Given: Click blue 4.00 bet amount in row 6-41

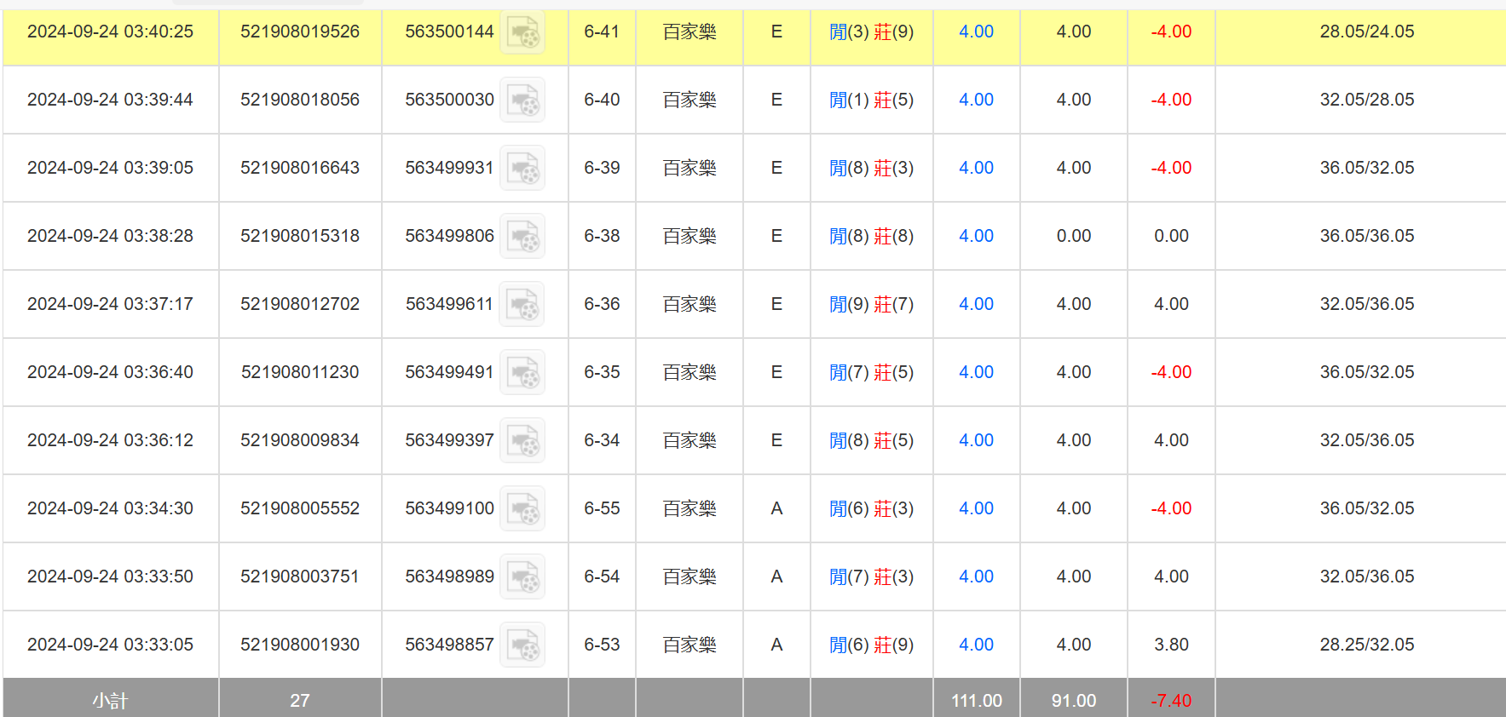Looking at the screenshot, I should click(x=976, y=32).
